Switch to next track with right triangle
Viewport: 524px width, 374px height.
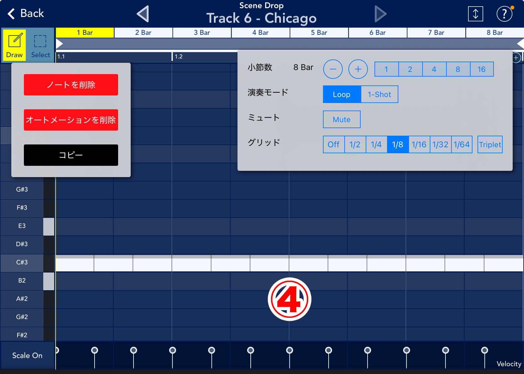tap(380, 14)
